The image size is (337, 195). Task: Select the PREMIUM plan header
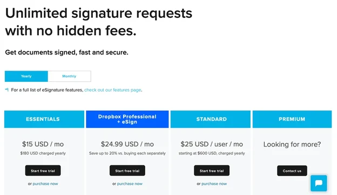point(292,119)
